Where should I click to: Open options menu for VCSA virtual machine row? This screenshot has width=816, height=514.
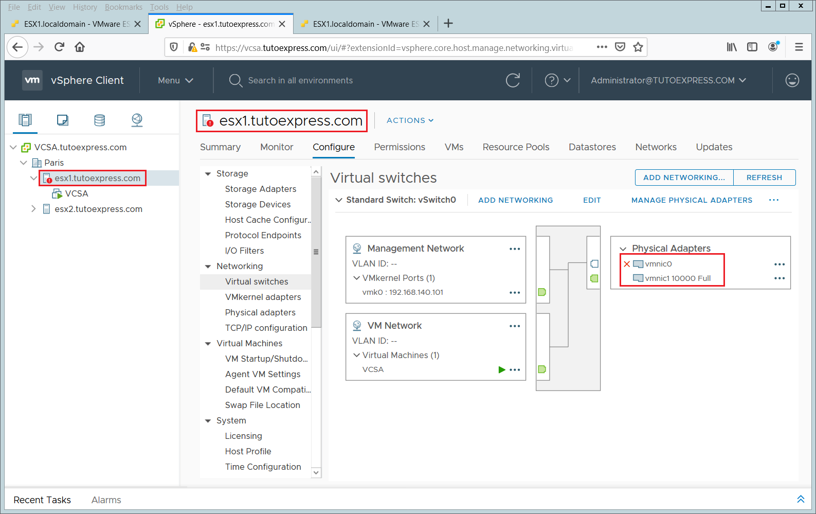point(515,370)
